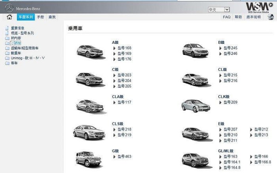Switch to the 车型系列 tab
Image resolution: width=277 pixels, height=173 pixels.
26,17
